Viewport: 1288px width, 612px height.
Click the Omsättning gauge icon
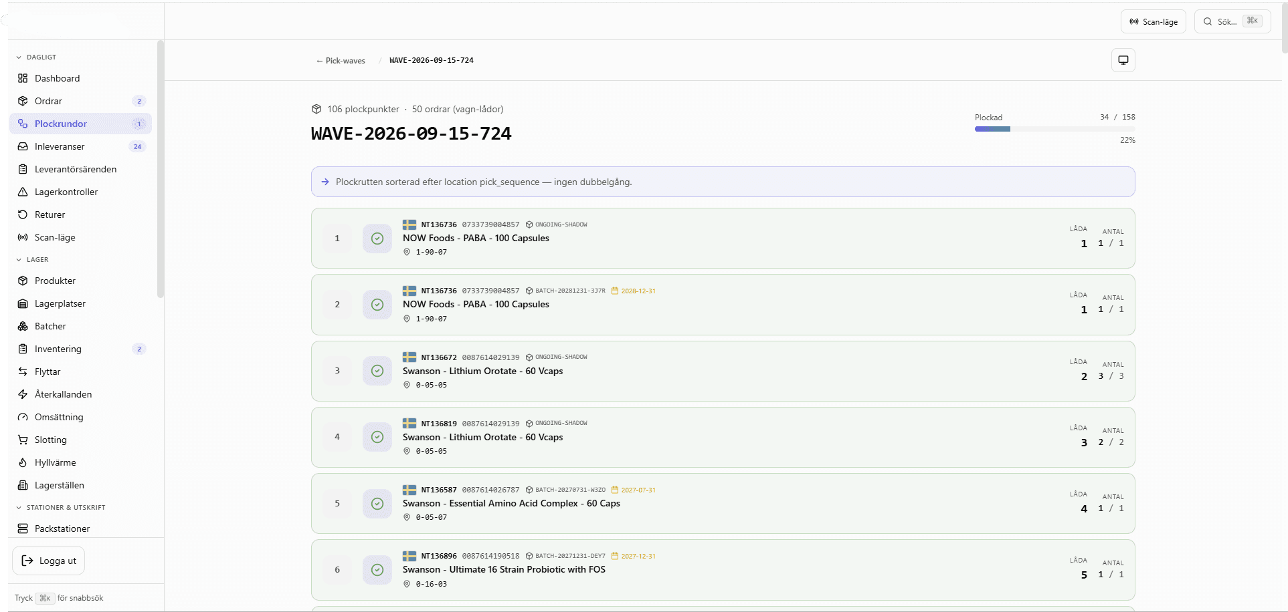pos(23,417)
